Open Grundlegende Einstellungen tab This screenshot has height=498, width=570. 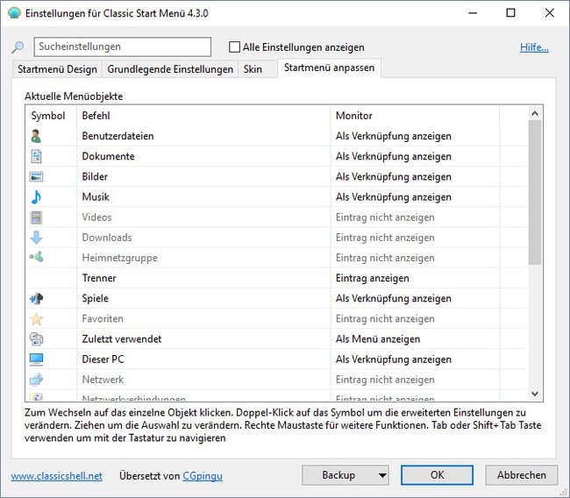170,69
